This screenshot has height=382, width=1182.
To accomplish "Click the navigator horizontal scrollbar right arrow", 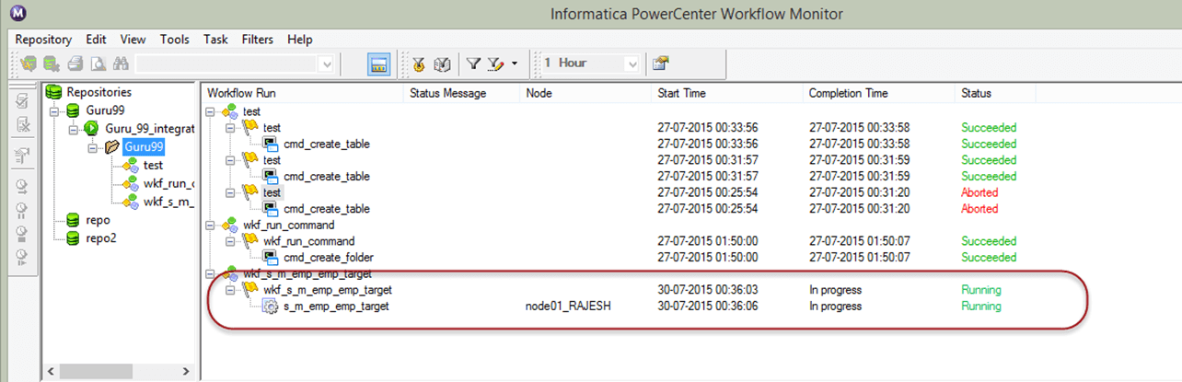I will [186, 372].
